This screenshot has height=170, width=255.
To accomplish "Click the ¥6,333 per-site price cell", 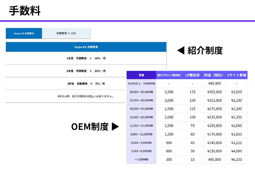I will click(x=236, y=160).
